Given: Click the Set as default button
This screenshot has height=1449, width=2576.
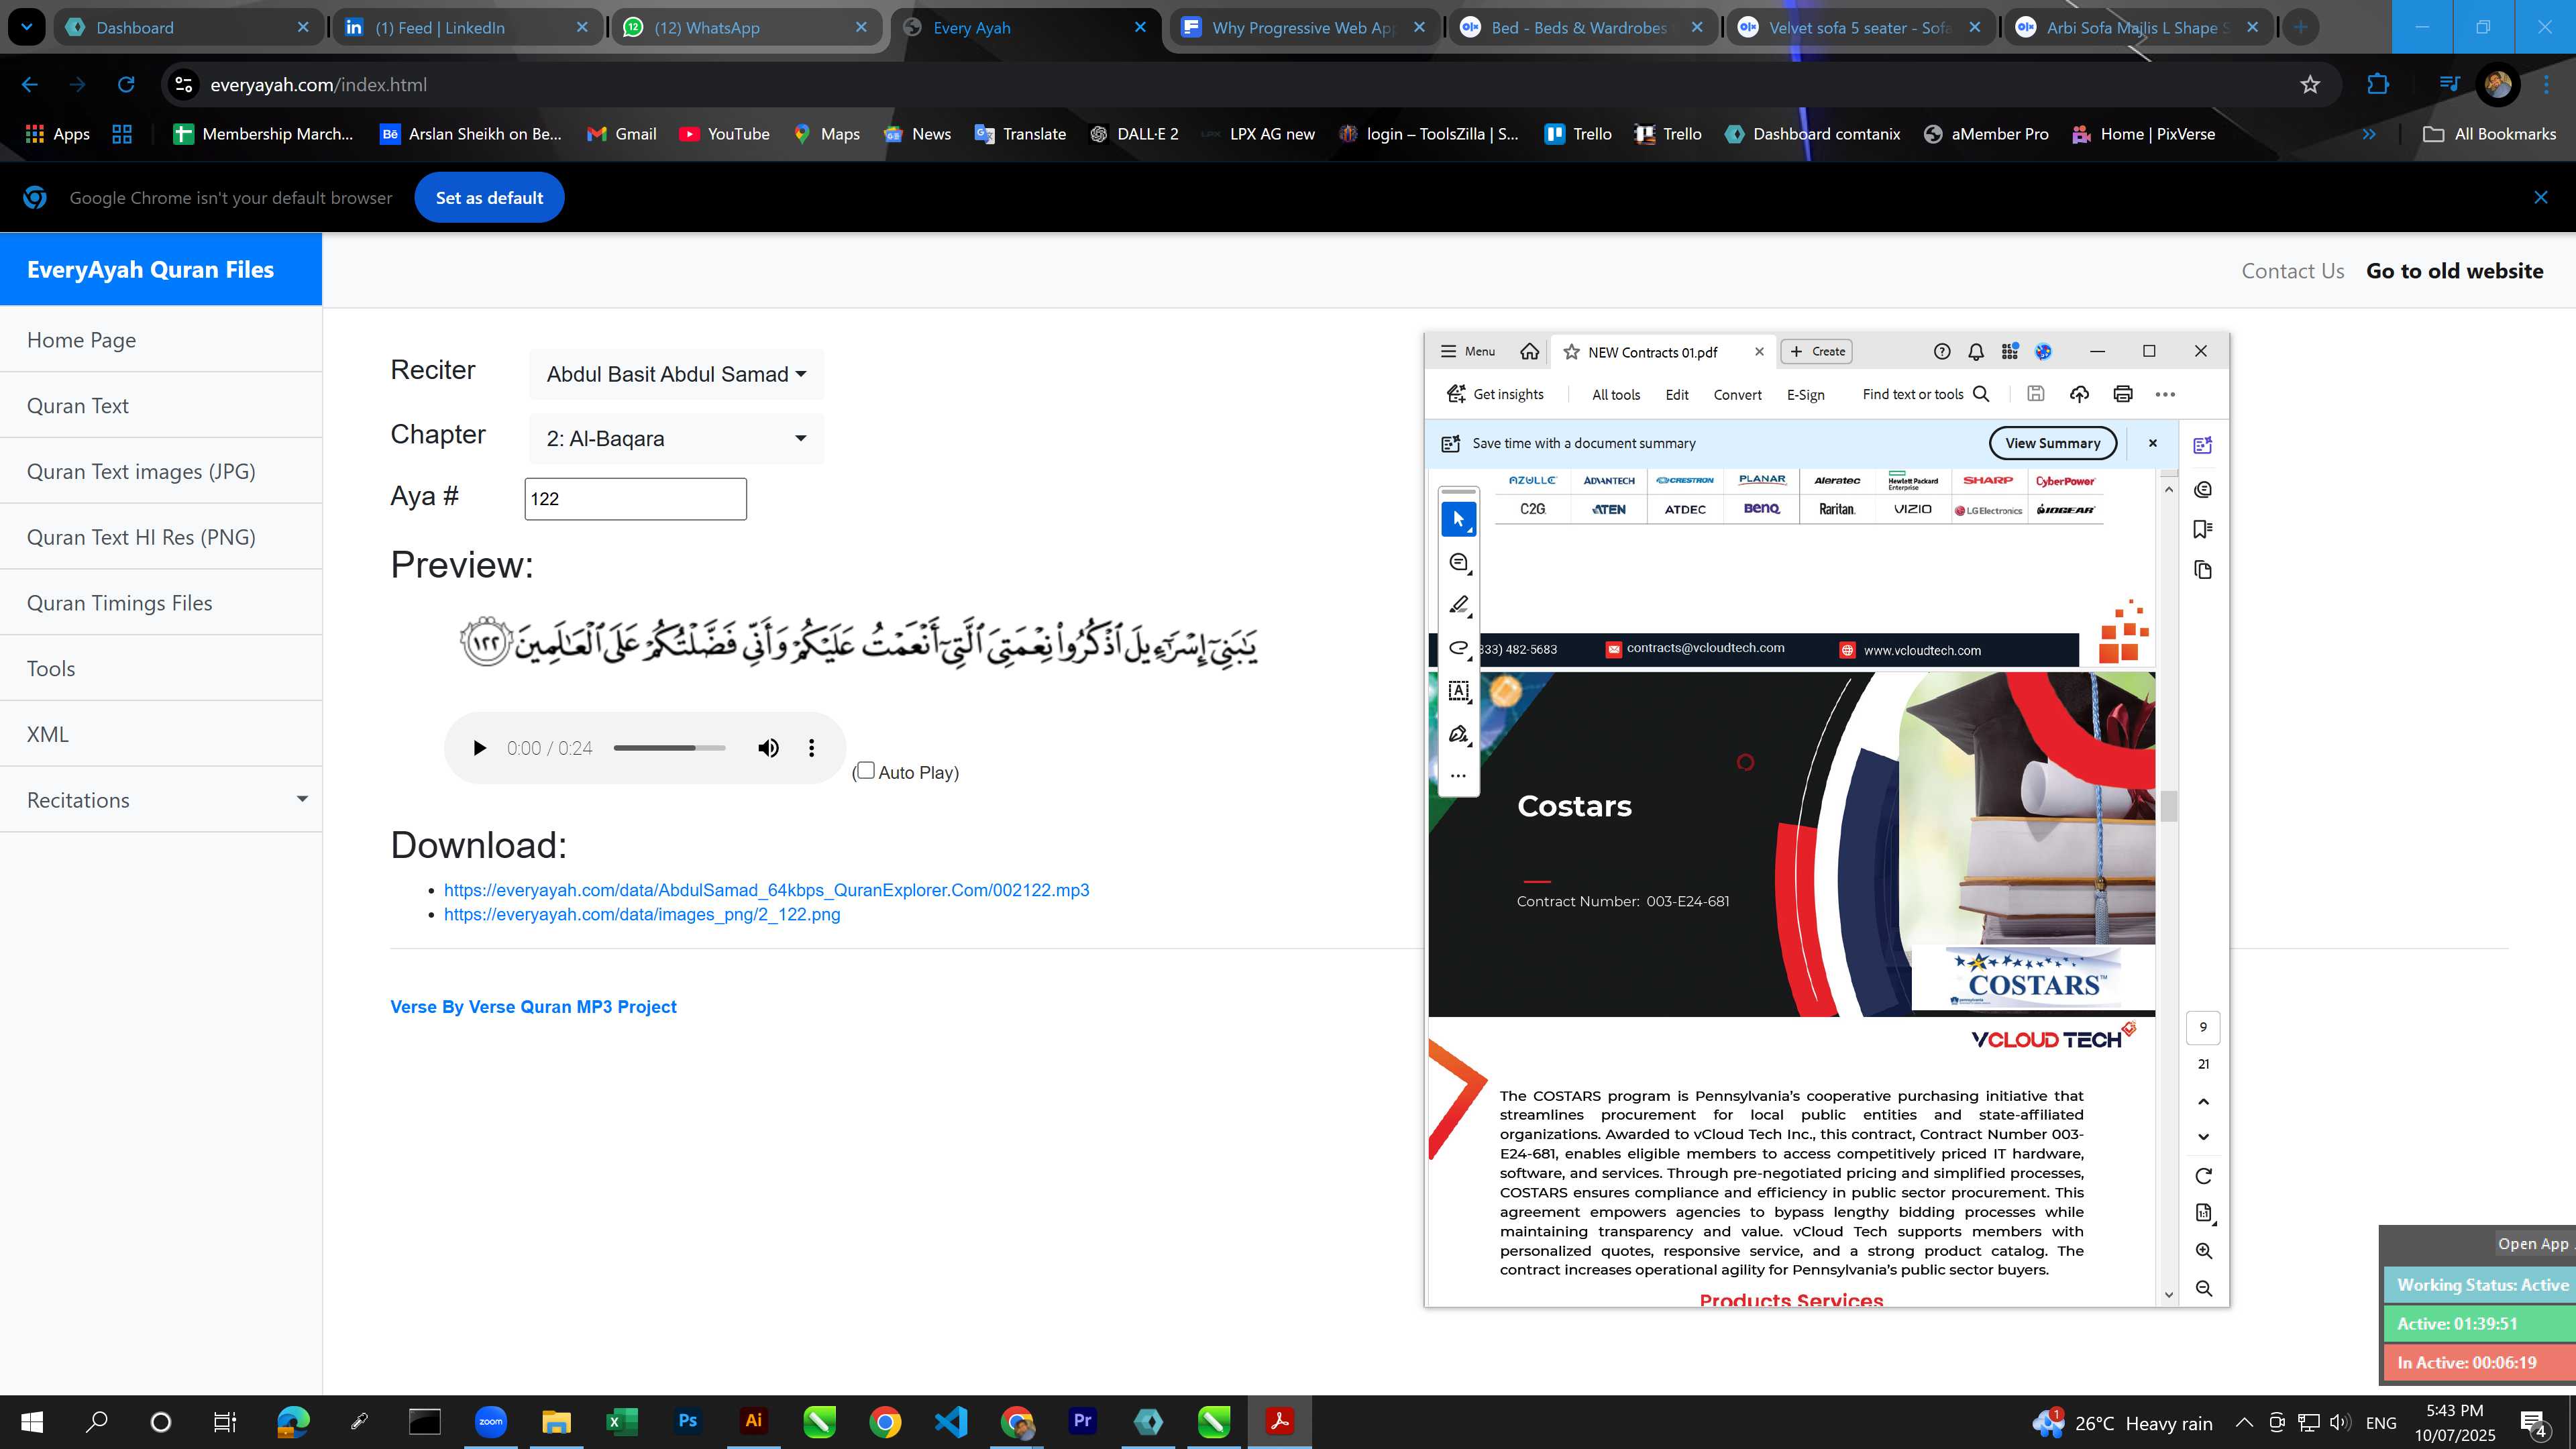Looking at the screenshot, I should (x=489, y=198).
